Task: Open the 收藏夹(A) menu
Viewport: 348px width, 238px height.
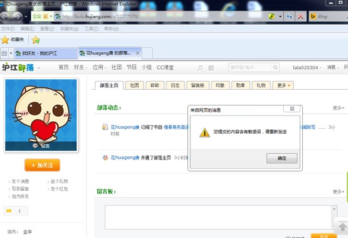Action: tap(70, 29)
